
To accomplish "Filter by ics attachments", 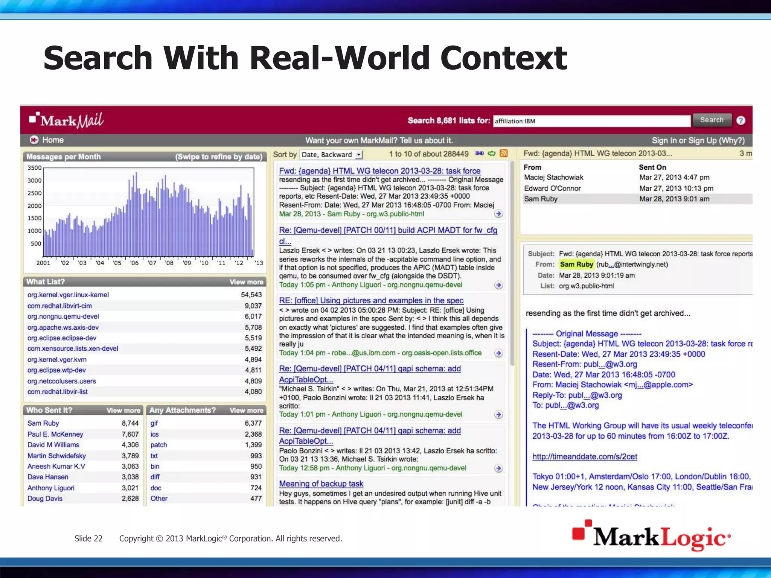I will 155,434.
